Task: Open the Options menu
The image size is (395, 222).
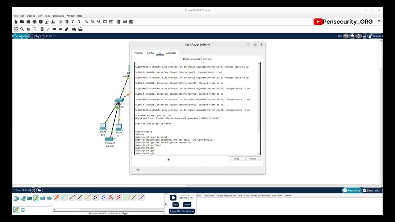Action: click(x=31, y=16)
